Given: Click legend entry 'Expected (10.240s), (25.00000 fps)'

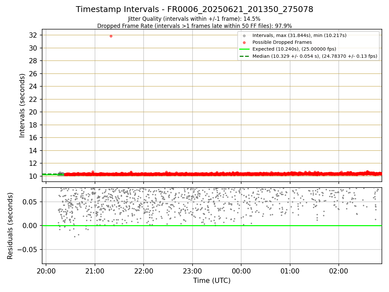Looking at the screenshot, I should click(x=294, y=49).
